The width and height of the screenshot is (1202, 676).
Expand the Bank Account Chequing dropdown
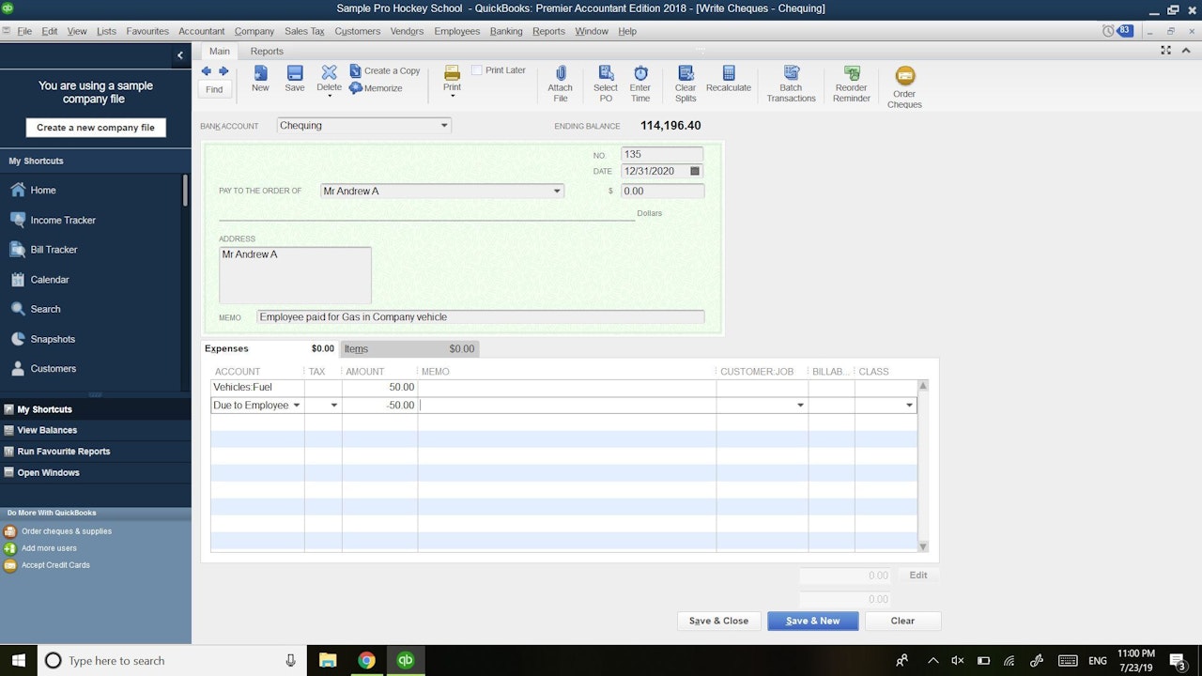pyautogui.click(x=444, y=126)
